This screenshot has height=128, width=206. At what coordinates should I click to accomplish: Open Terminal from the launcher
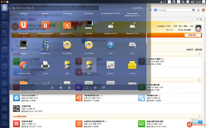[x=4, y=59]
